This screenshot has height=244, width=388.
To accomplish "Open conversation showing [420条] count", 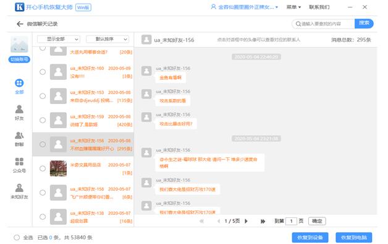I will (83, 120).
